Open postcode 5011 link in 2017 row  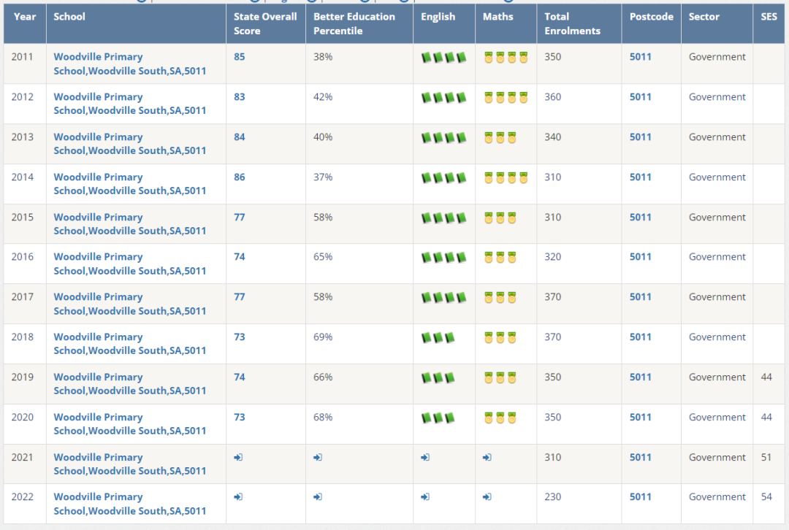click(x=640, y=296)
